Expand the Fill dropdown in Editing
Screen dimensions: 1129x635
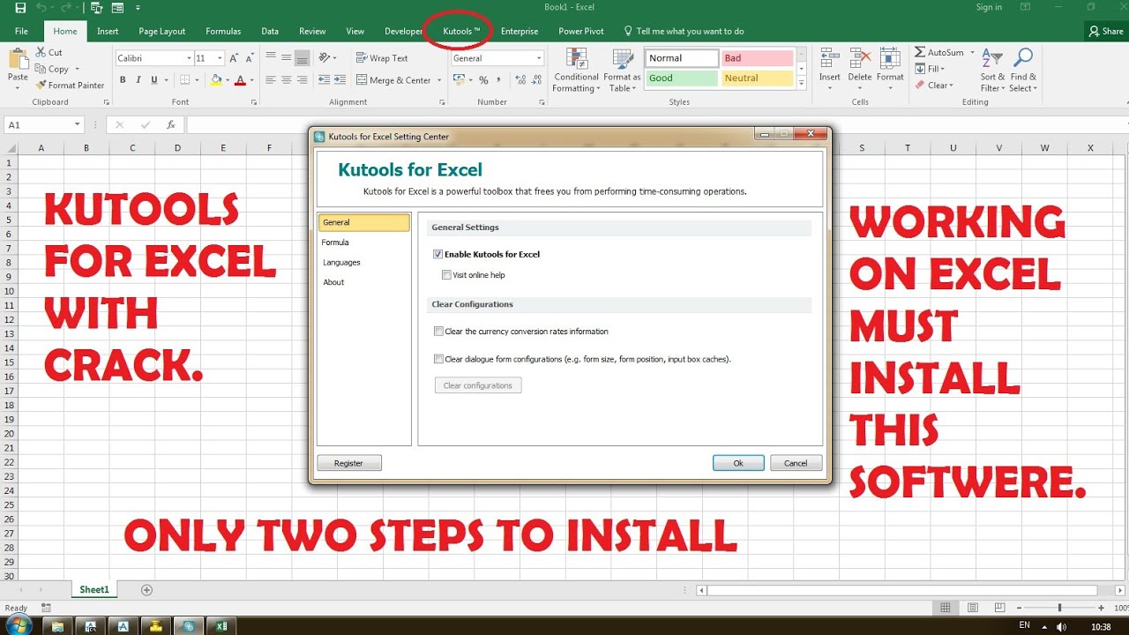943,69
